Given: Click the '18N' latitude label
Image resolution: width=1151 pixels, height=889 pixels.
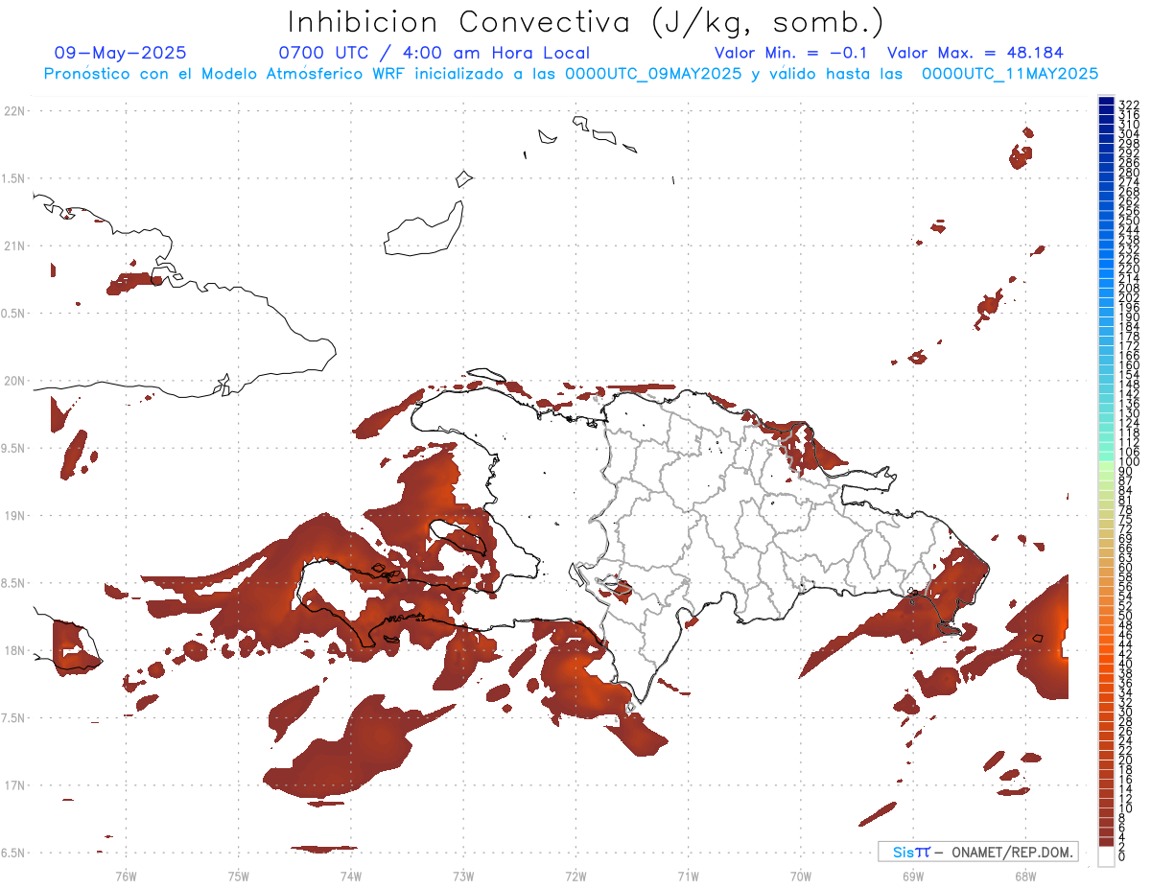Looking at the screenshot, I should coord(14,651).
